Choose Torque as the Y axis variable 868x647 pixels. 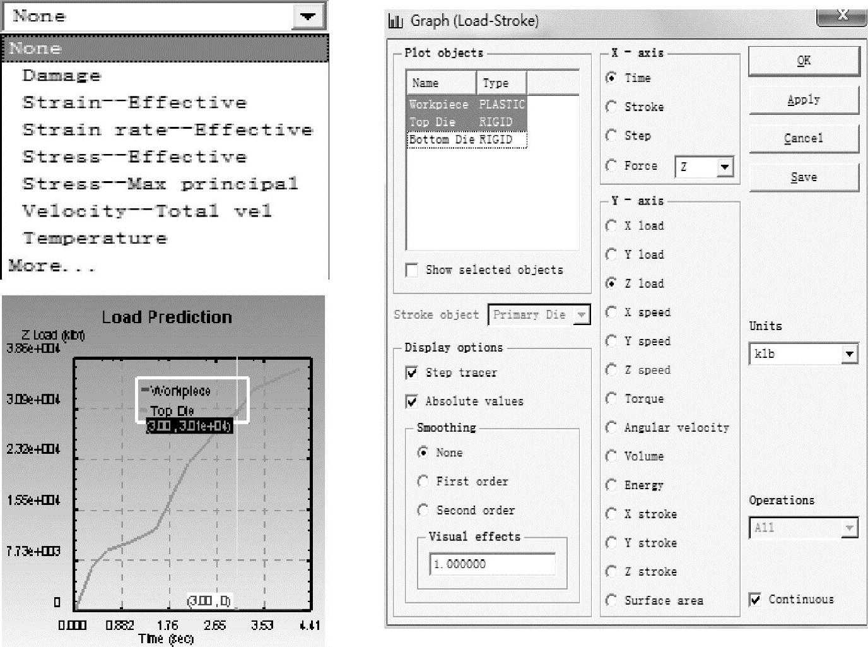pyautogui.click(x=611, y=399)
